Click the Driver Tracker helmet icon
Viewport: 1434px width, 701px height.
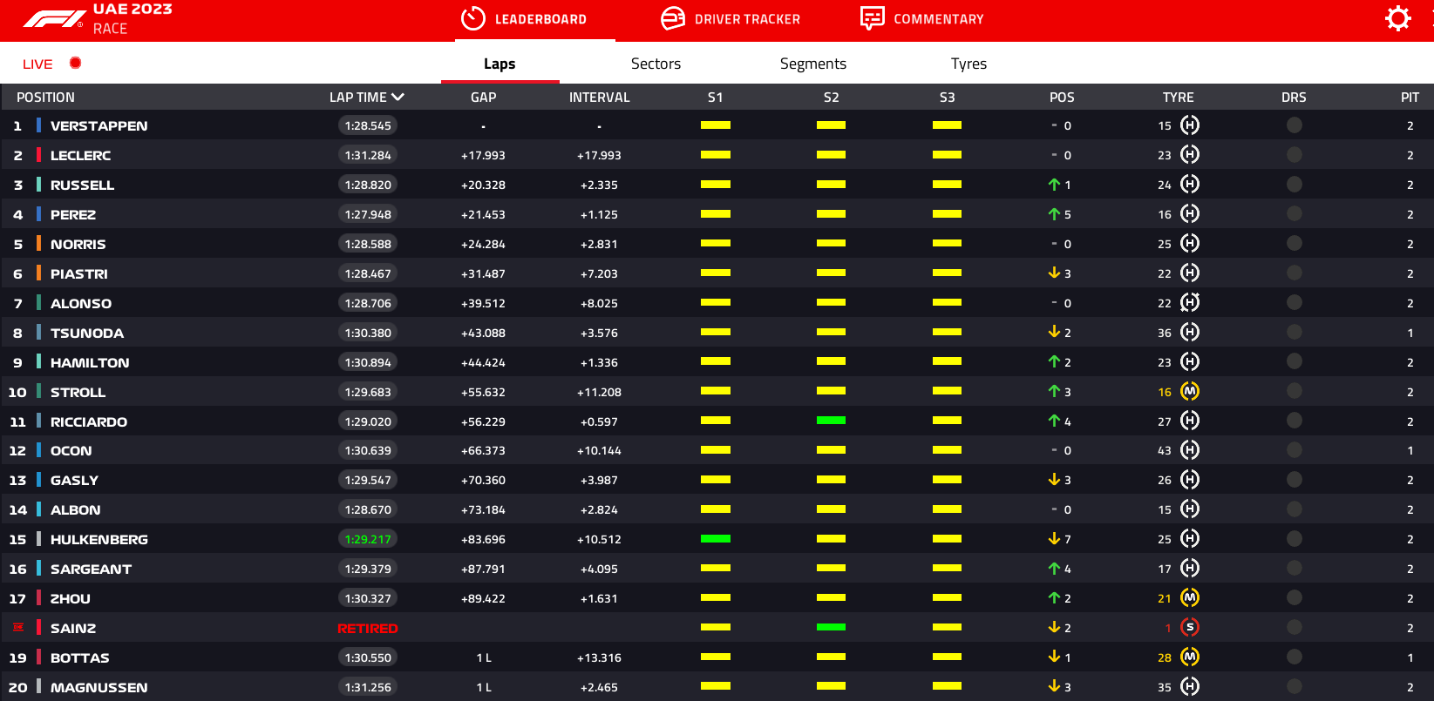673,18
